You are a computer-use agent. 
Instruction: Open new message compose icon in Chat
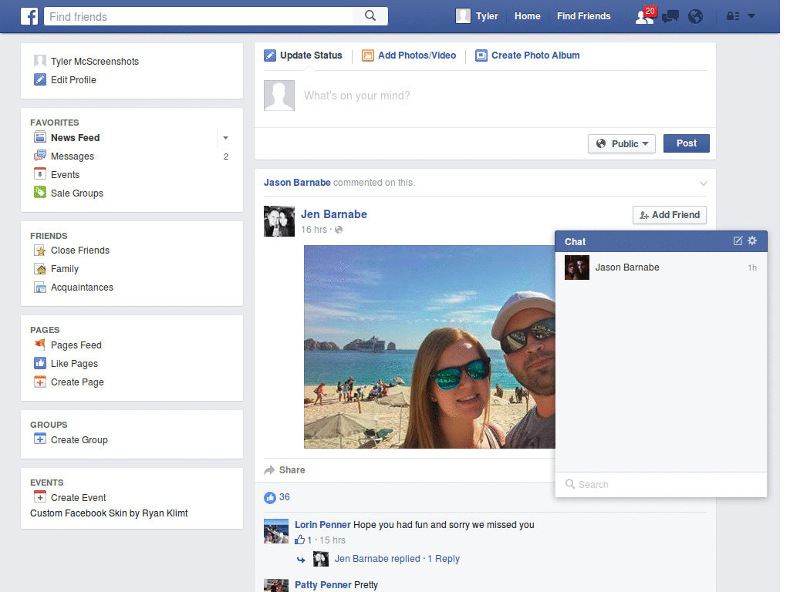click(738, 240)
